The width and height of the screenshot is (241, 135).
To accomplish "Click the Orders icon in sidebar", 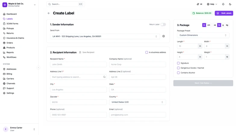I will pos(4,43).
